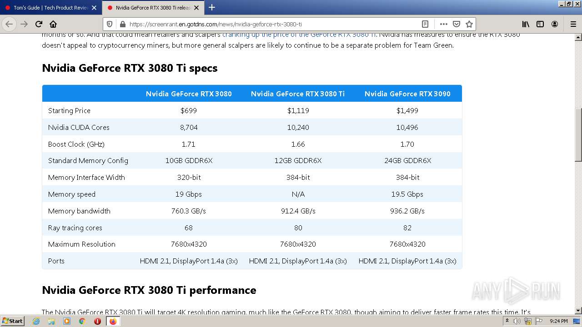Open Firefox account panel
Image resolution: width=582 pixels, height=327 pixels.
point(555,24)
